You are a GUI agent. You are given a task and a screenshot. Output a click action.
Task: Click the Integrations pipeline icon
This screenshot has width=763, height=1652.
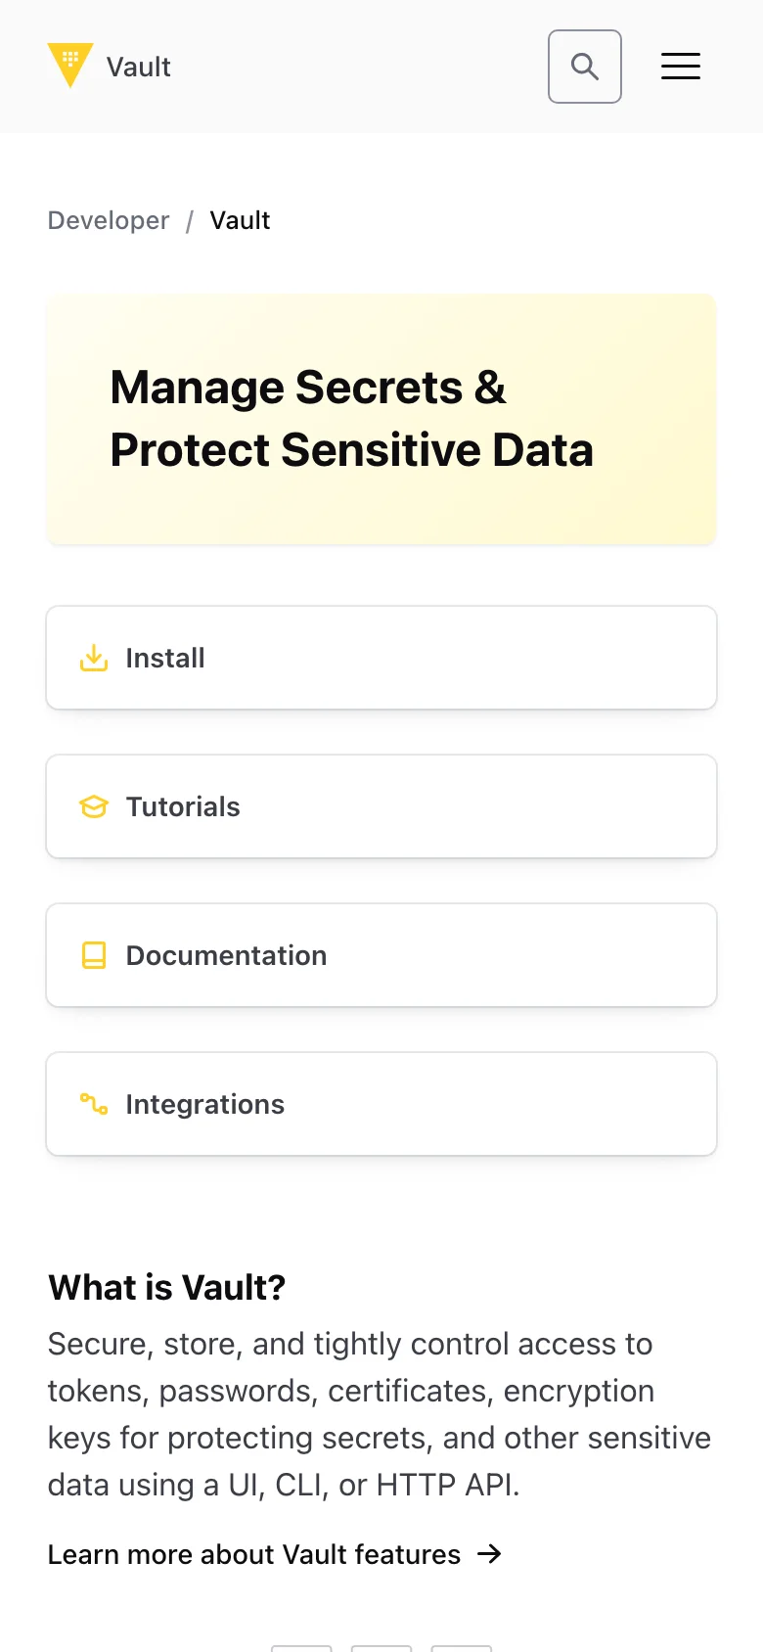tap(94, 1104)
